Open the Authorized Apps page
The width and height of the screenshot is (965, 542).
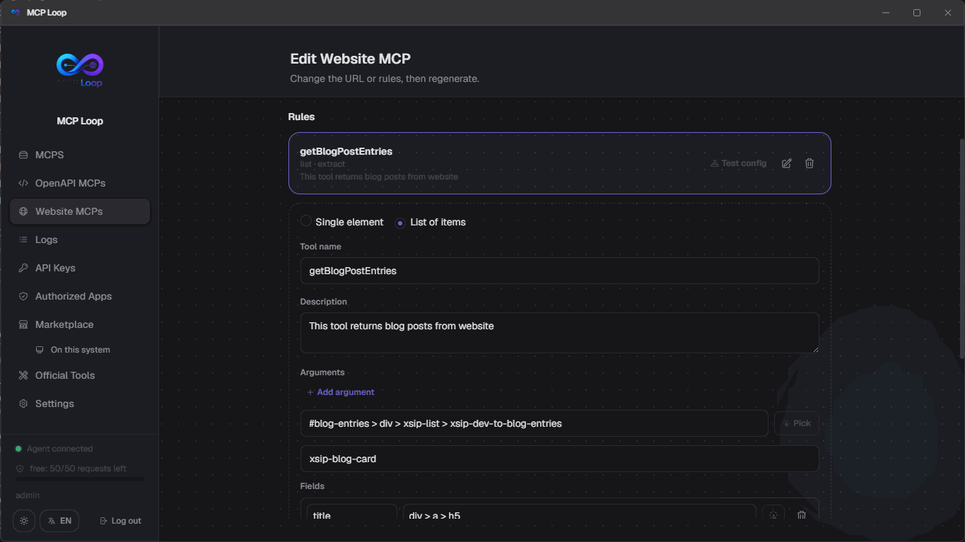tap(80, 296)
